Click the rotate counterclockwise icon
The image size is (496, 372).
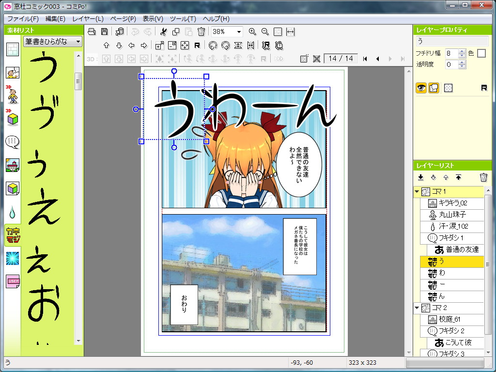pos(213,45)
